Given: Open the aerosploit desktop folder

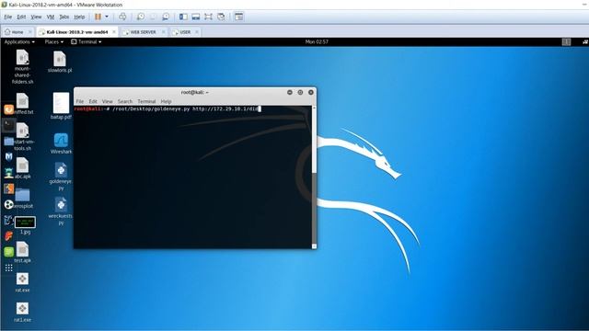Looking at the screenshot, I should [22, 199].
